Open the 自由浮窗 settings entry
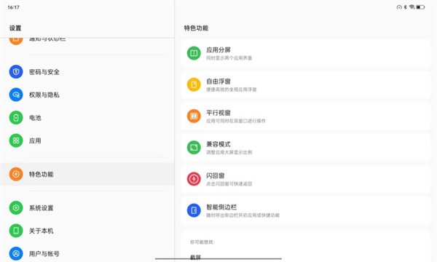Viewport: 437px width, 262px height. click(306, 84)
